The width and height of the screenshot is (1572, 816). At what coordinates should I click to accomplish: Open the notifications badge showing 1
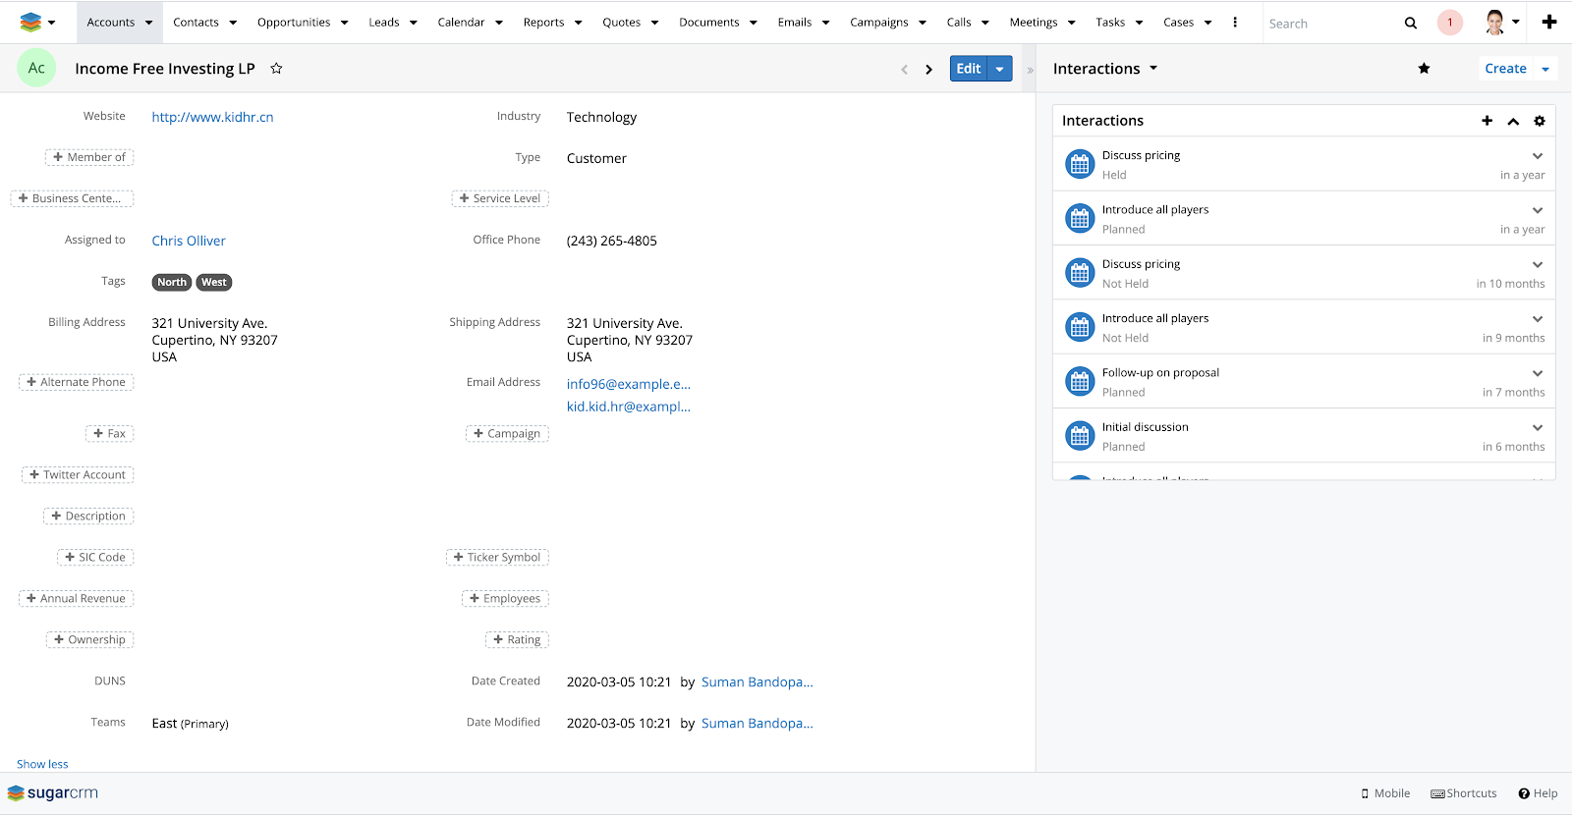point(1449,23)
